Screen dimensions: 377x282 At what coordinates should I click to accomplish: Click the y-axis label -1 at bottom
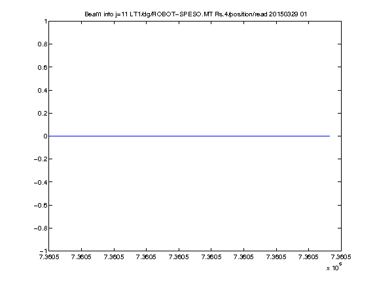click(43, 251)
